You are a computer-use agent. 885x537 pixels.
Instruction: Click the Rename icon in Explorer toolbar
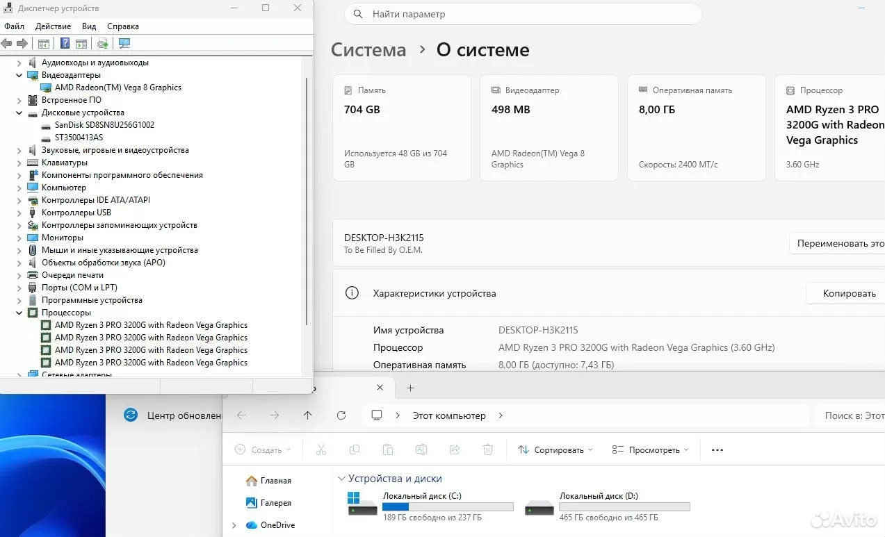pyautogui.click(x=421, y=450)
